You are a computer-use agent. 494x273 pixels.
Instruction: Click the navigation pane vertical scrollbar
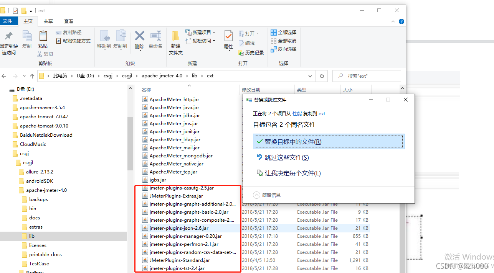[130, 144]
